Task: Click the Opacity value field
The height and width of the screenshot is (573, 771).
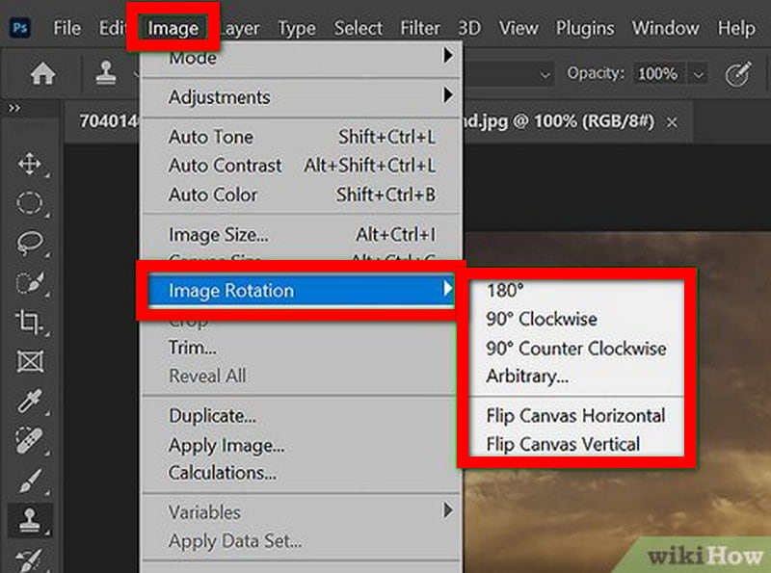Action: [x=658, y=73]
